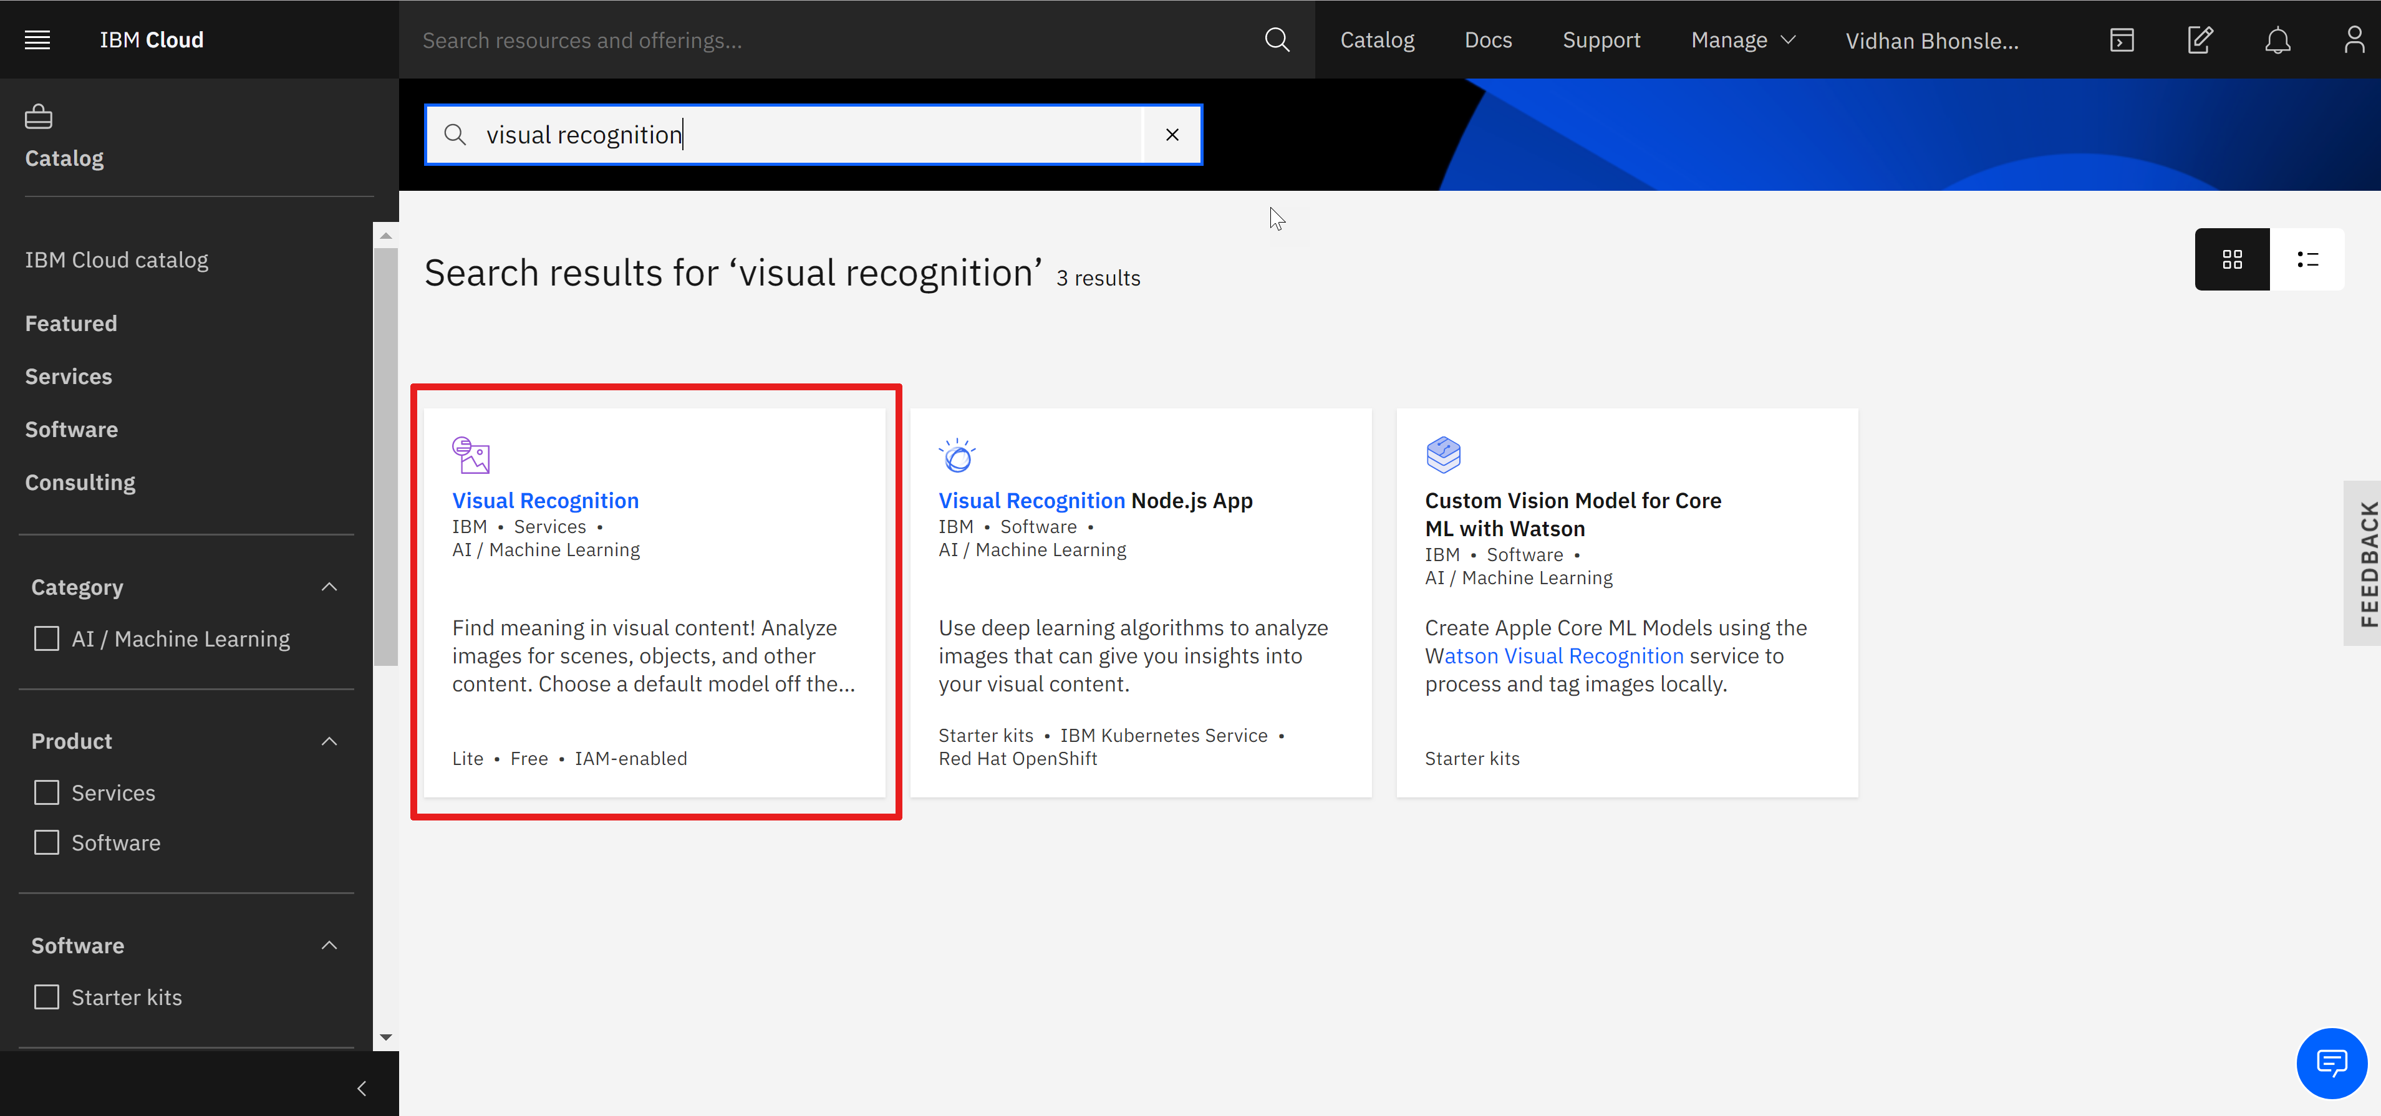Open Support in top navigation
This screenshot has height=1116, width=2381.
1602,40
